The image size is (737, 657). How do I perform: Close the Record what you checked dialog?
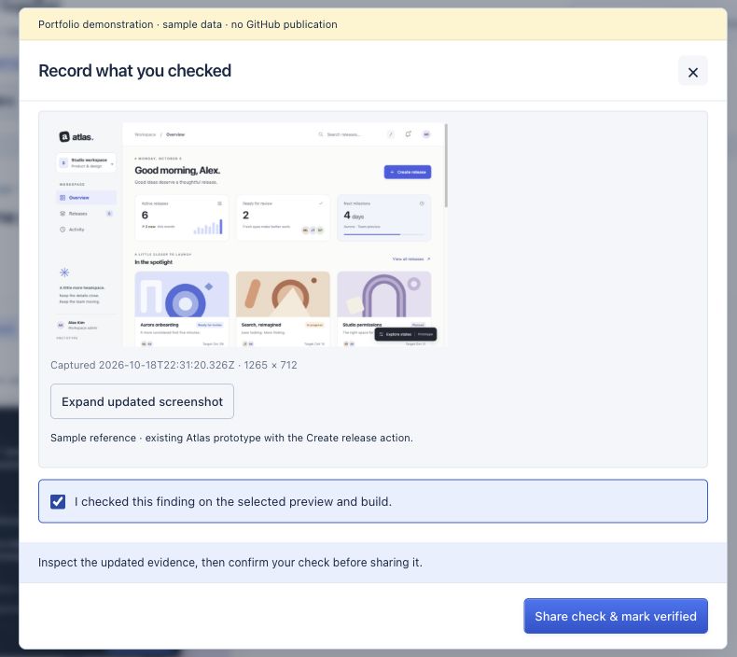(692, 72)
